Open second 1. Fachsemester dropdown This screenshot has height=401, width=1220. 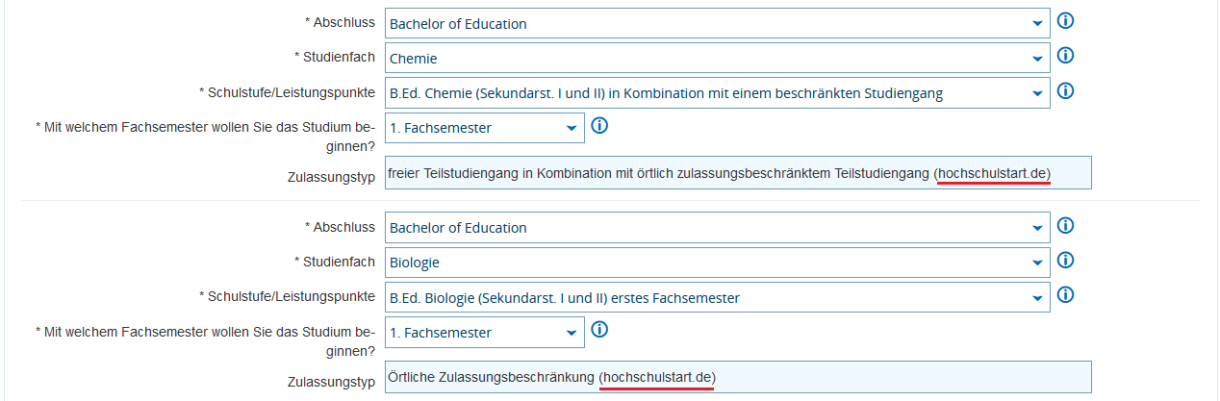coord(484,333)
